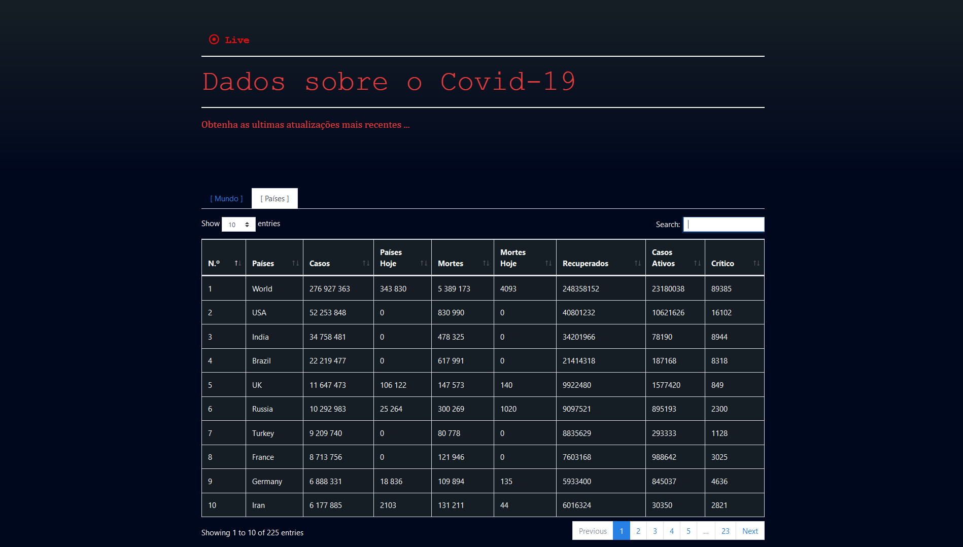Sort by Casos column arrows

(366, 263)
